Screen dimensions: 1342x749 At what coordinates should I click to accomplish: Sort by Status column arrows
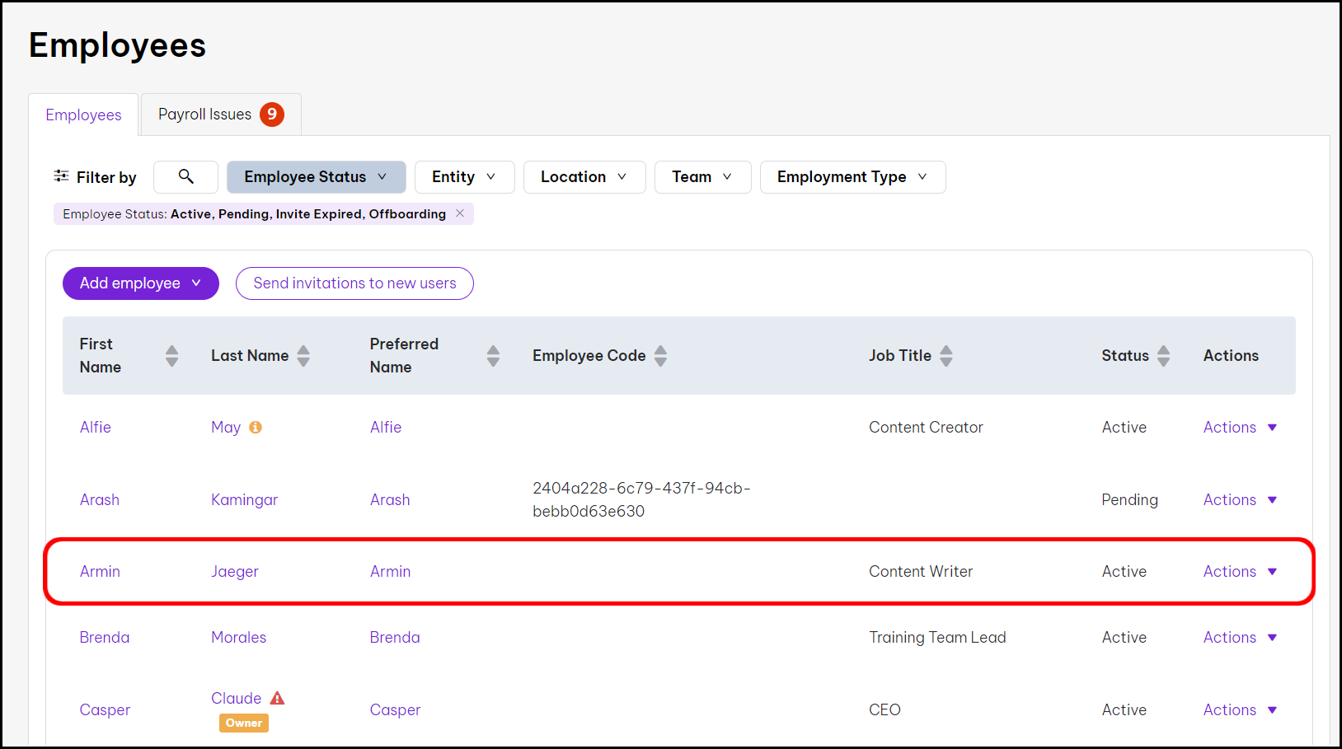pyautogui.click(x=1163, y=356)
